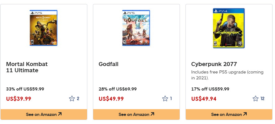See Cyberpunk 2077 on Amazon
Image resolution: width=275 pixels, height=124 pixels.
click(229, 114)
